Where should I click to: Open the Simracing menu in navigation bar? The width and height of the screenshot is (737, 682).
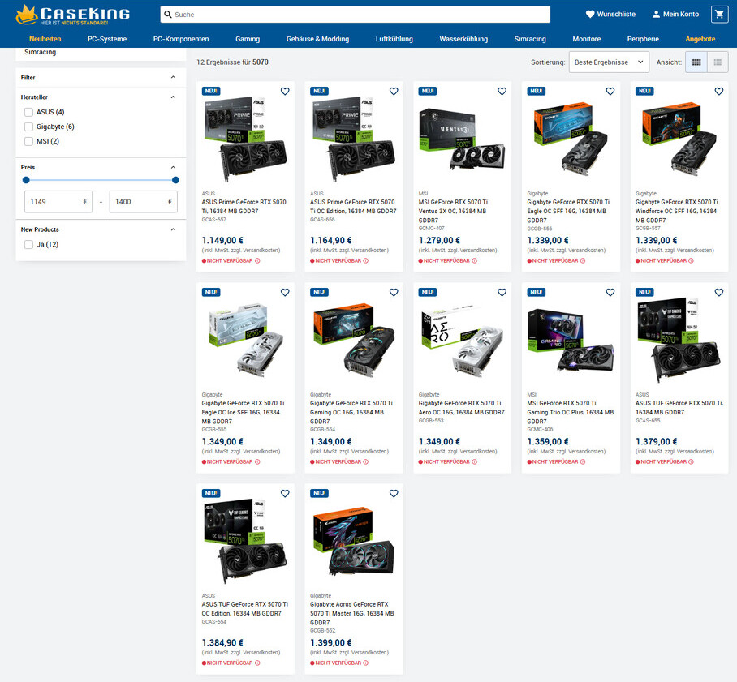(530, 39)
